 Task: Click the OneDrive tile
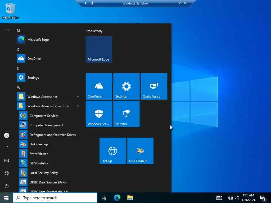coord(99,86)
